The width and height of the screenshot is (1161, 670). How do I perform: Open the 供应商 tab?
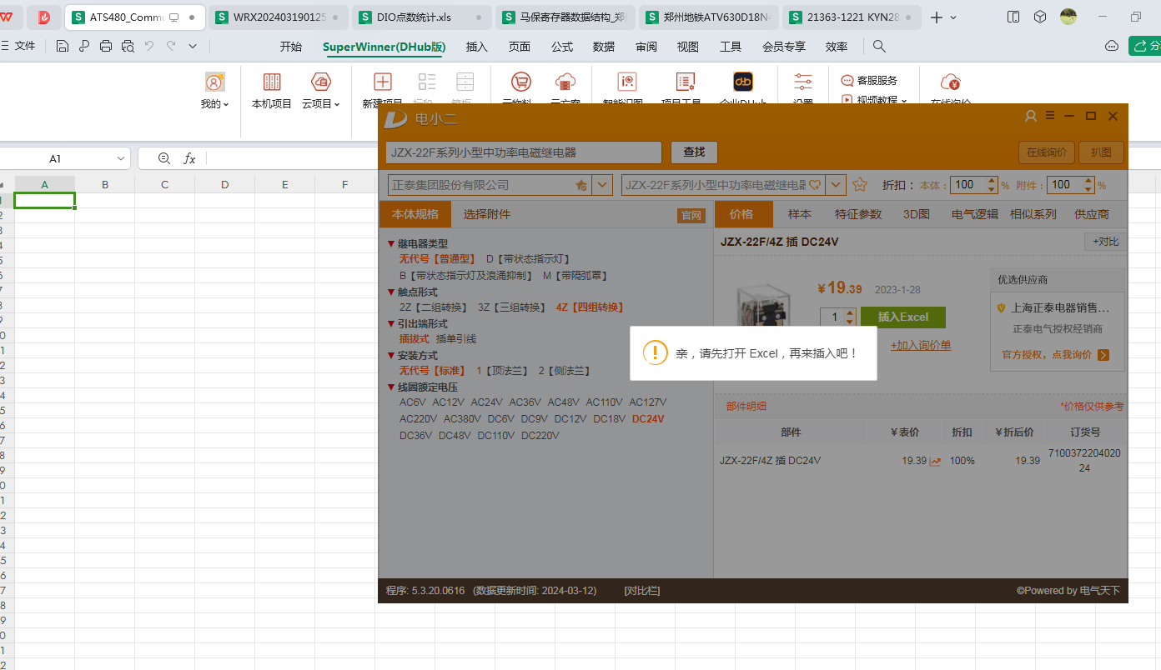coord(1092,214)
